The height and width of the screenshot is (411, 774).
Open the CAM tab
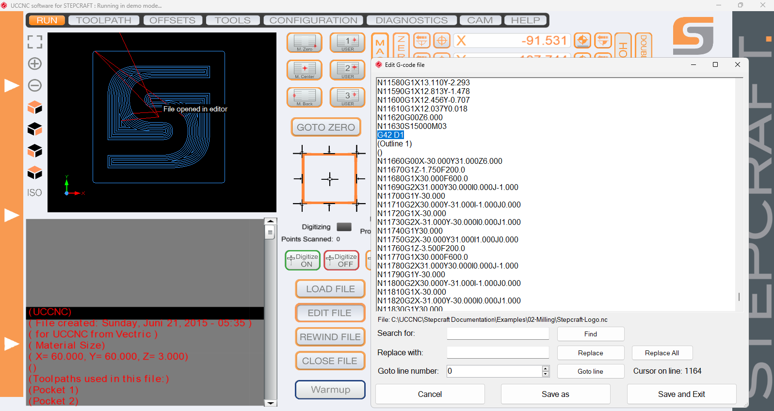(x=480, y=20)
